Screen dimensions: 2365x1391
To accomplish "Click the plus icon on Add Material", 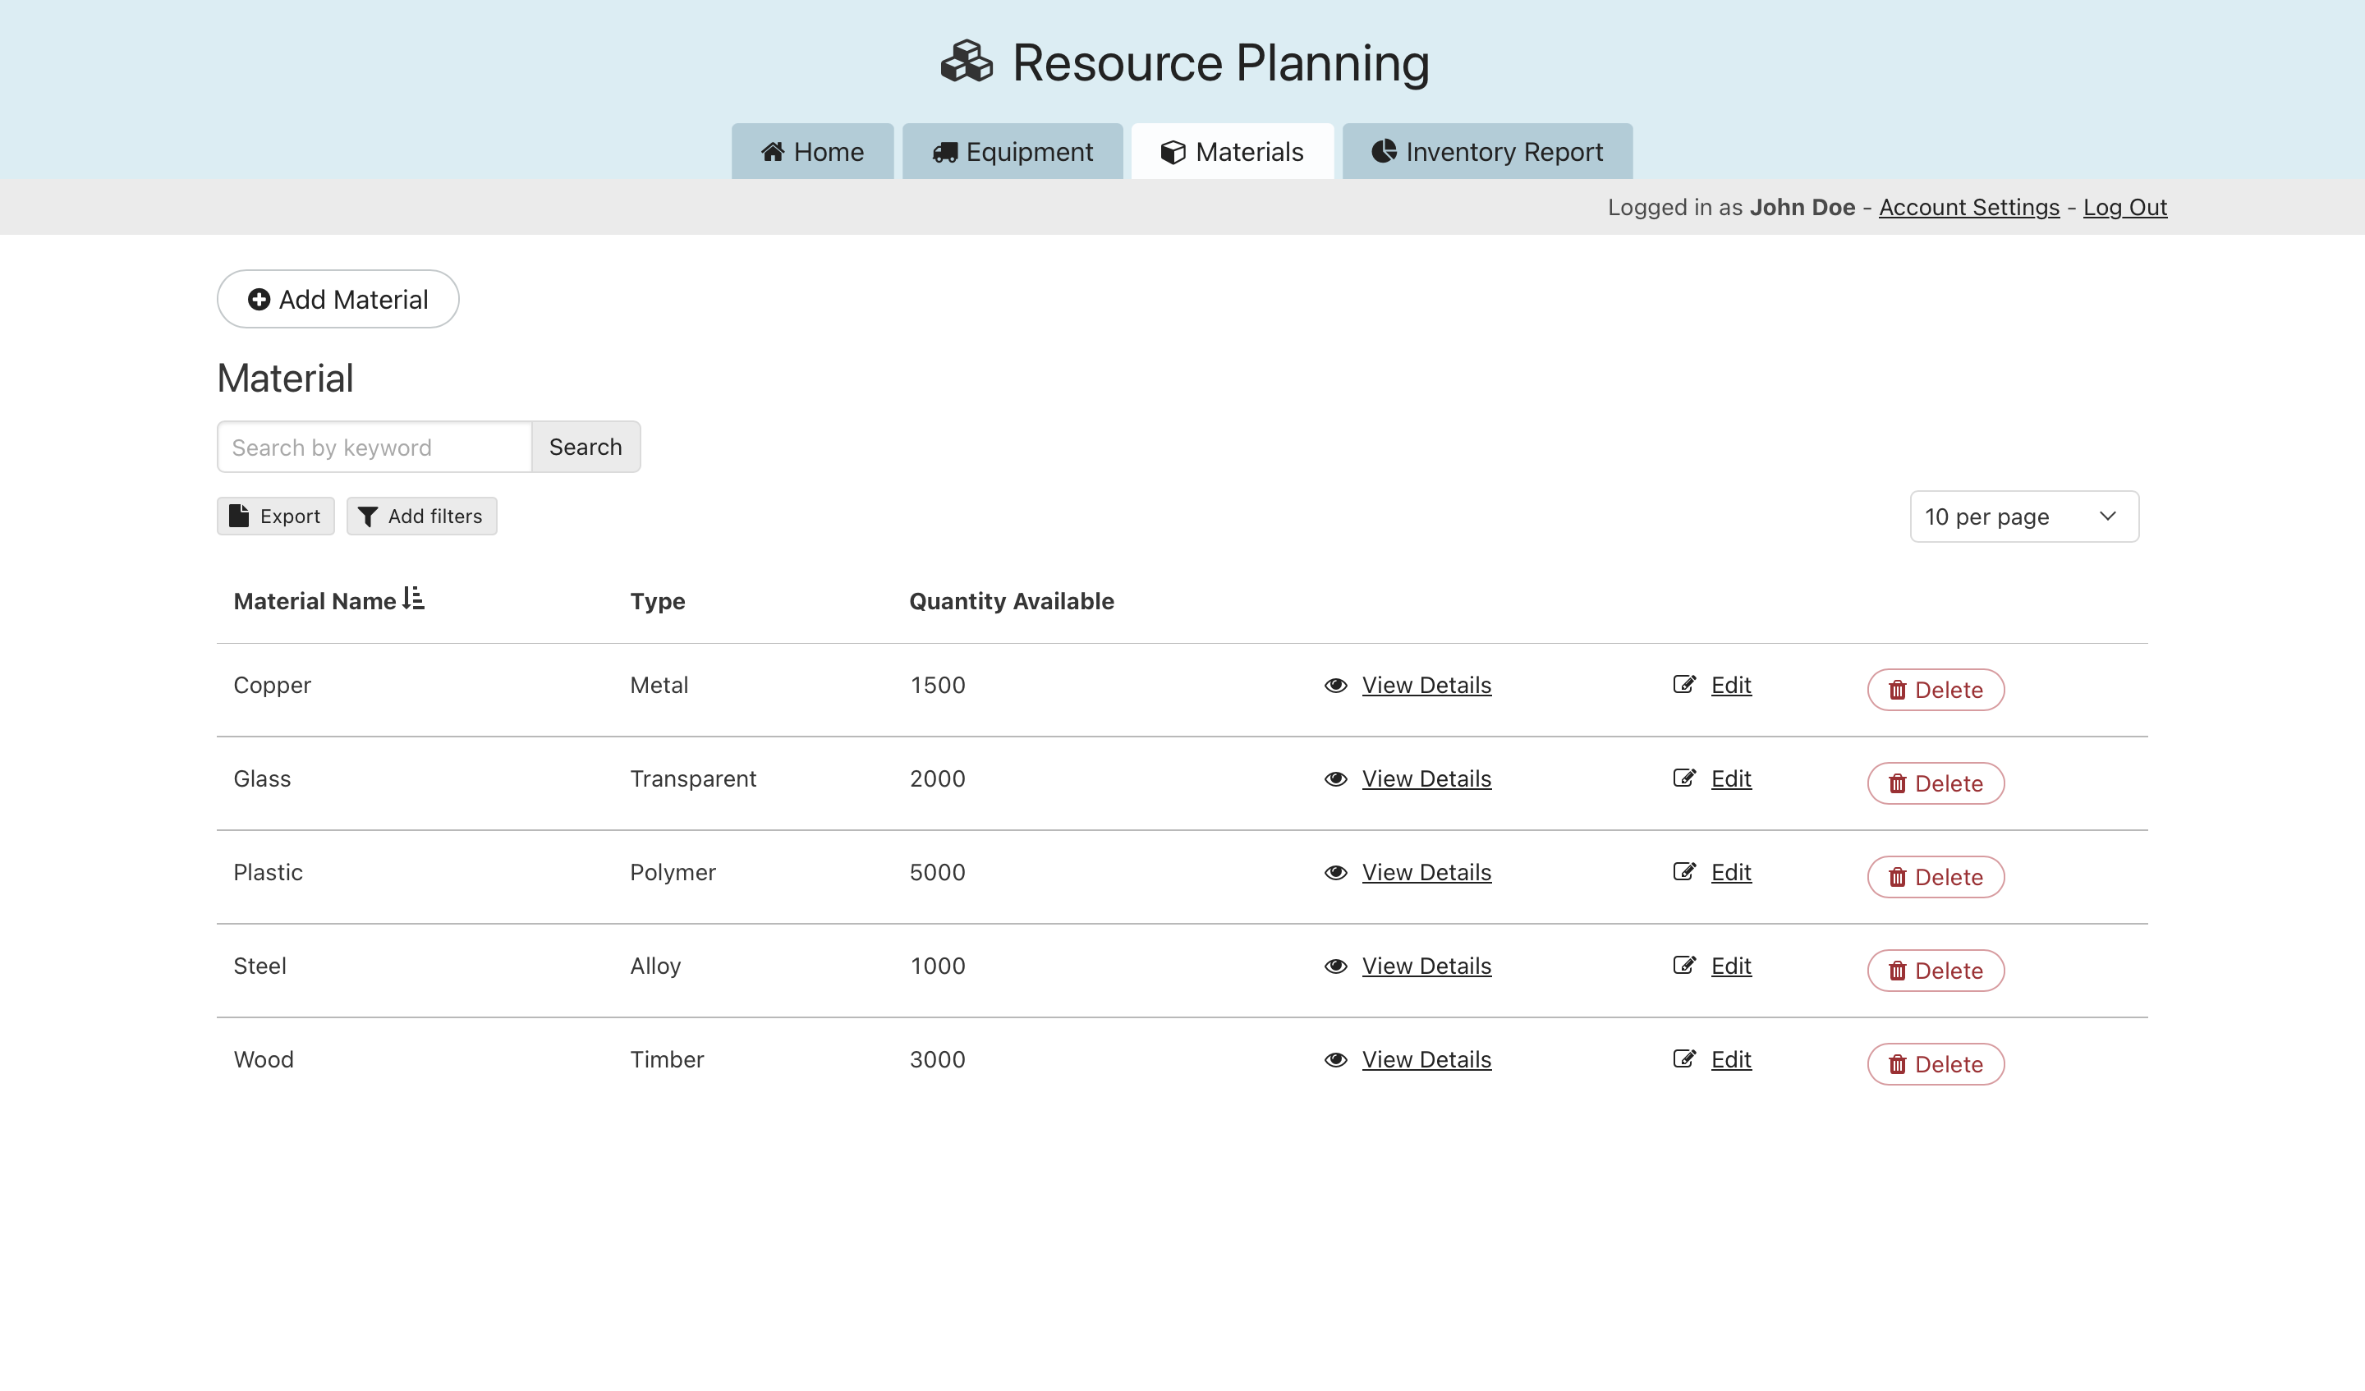I will pyautogui.click(x=259, y=298).
